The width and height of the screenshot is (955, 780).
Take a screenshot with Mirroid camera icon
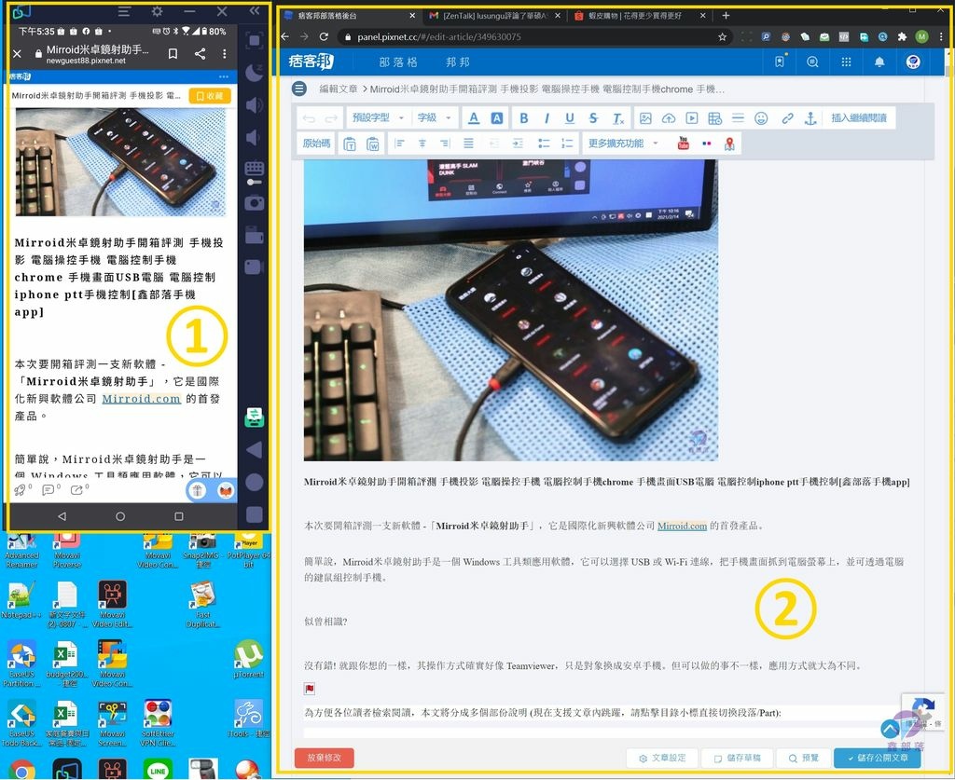point(255,202)
